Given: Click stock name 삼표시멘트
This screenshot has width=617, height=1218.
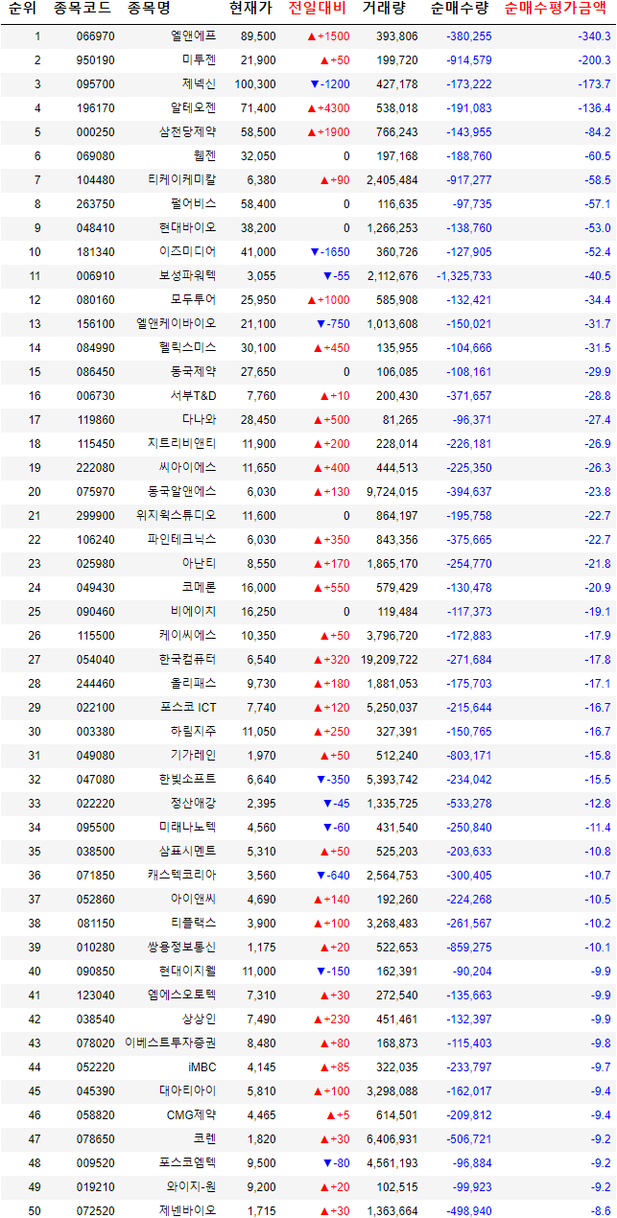Looking at the screenshot, I should pyautogui.click(x=187, y=852).
